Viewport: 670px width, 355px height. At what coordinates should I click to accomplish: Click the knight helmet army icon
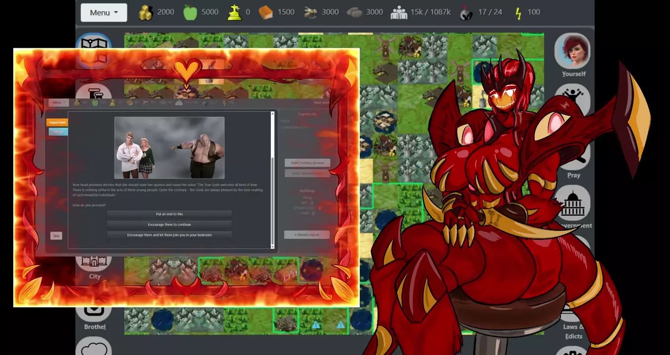click(466, 12)
